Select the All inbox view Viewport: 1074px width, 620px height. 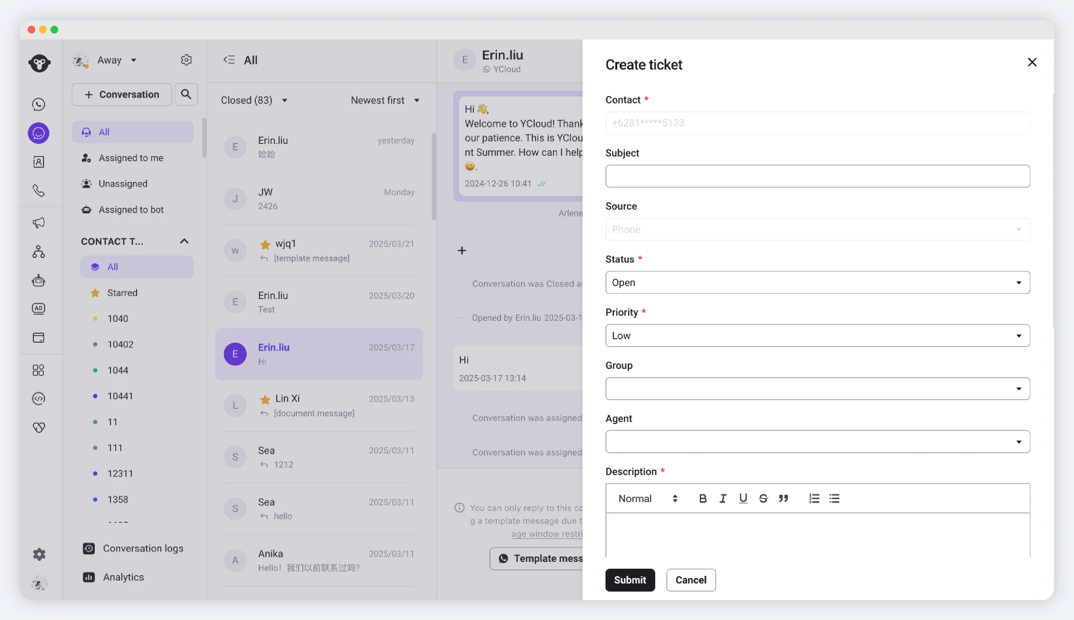pos(132,132)
